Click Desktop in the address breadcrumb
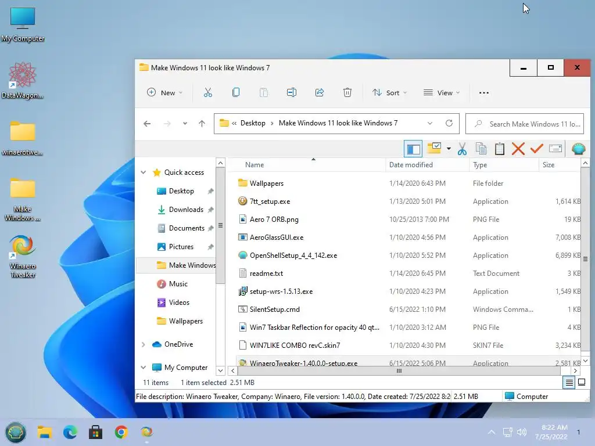Viewport: 595px width, 446px height. (253, 123)
